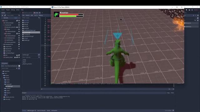
Task: Open Camera.gd in script list
Action: [x=31, y=32]
